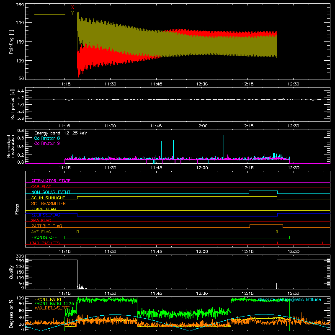Click the PARTICLE_FLAG label
335x335 pixels.
47,226
